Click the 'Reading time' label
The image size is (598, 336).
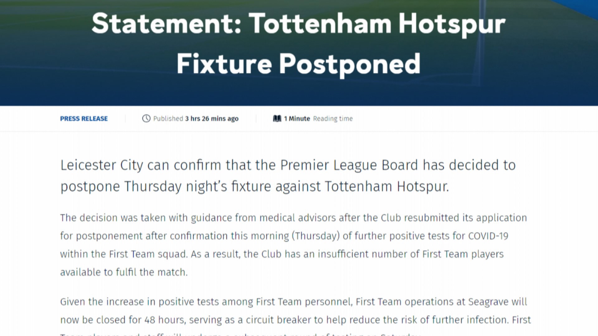[x=333, y=119]
